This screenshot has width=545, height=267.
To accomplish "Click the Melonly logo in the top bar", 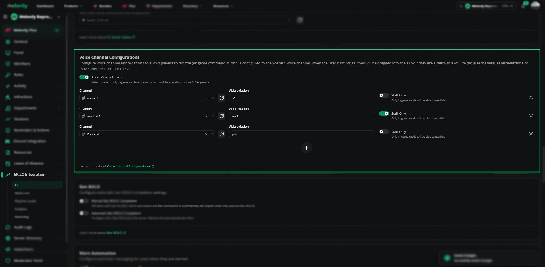I will (18, 6).
